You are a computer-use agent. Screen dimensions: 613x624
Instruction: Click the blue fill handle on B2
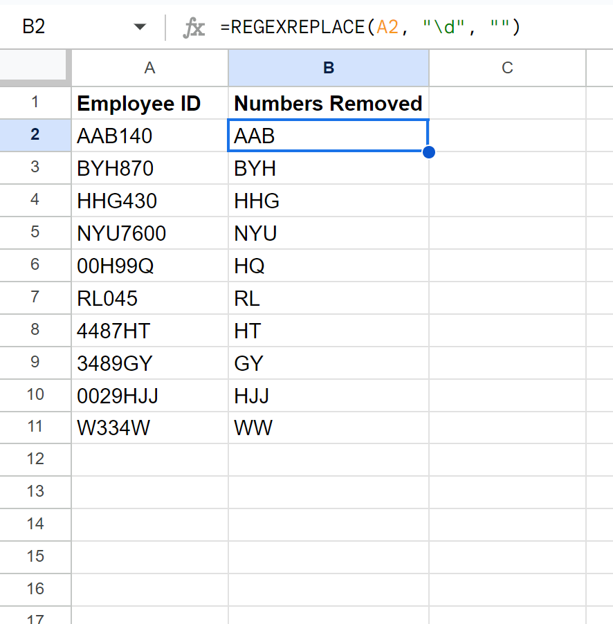pos(429,152)
